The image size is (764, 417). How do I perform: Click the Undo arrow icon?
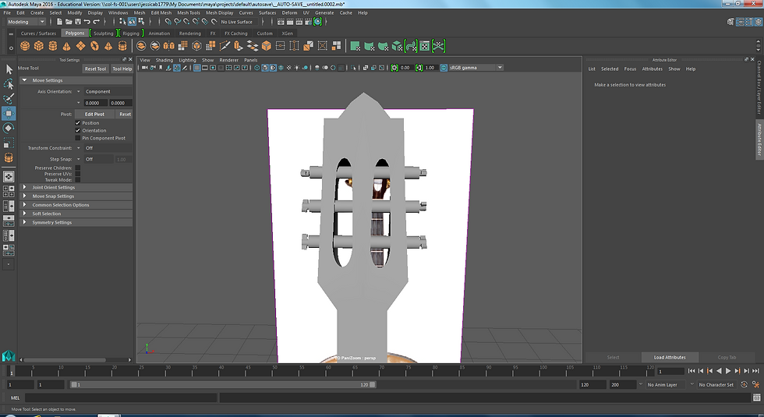tap(87, 22)
